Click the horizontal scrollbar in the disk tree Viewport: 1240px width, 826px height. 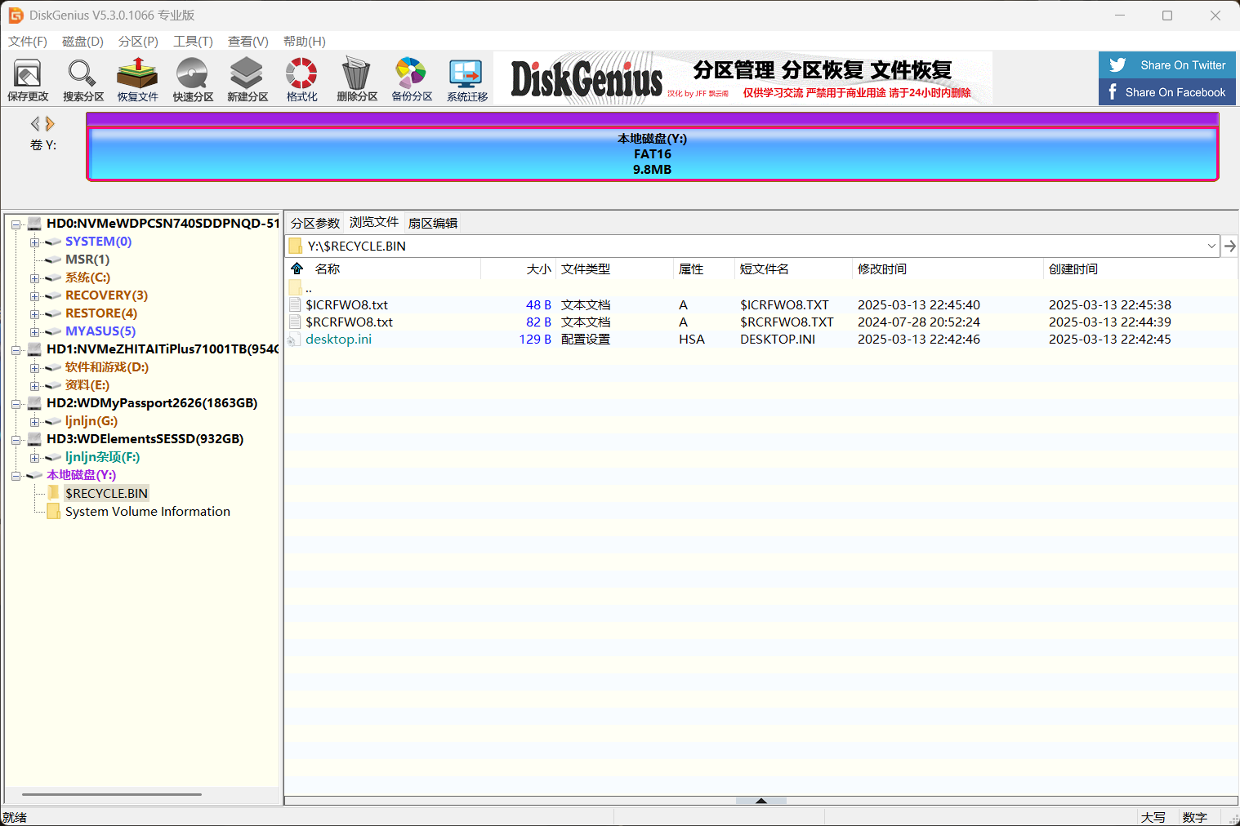(x=112, y=793)
